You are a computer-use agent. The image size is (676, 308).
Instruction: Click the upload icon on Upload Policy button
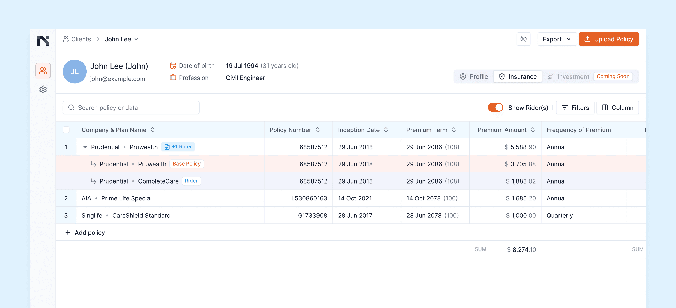point(587,39)
